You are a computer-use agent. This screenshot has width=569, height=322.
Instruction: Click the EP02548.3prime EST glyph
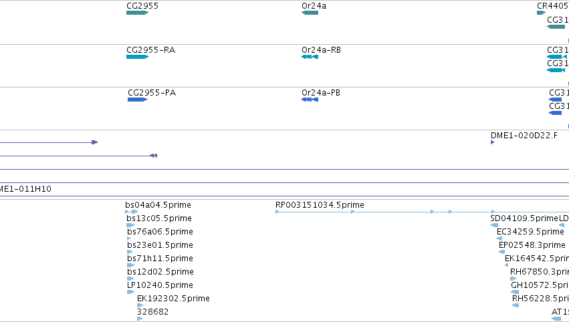(x=502, y=252)
